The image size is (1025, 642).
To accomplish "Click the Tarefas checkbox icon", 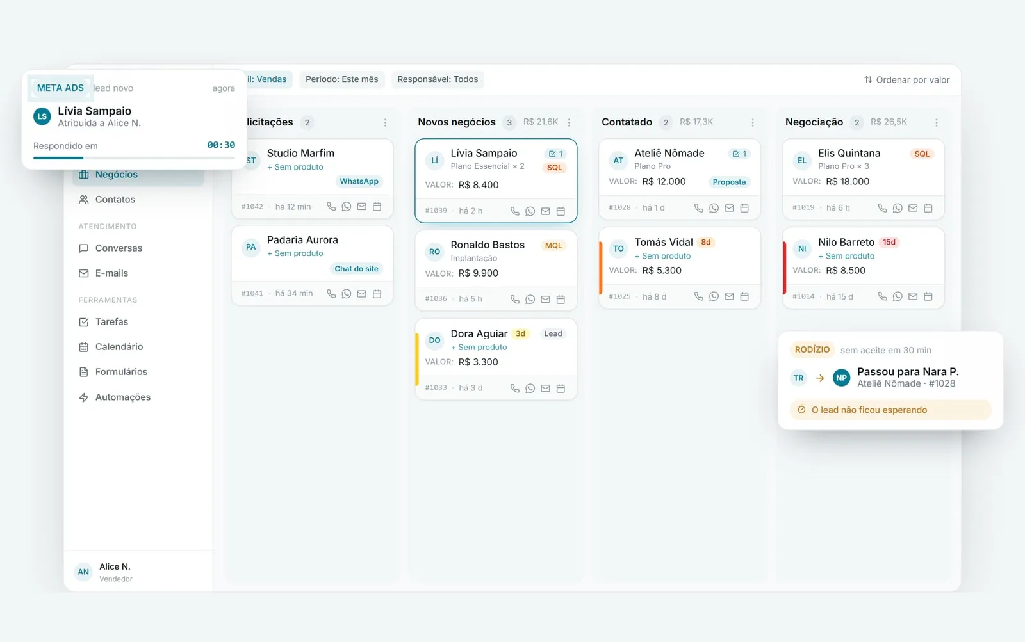I will point(84,322).
